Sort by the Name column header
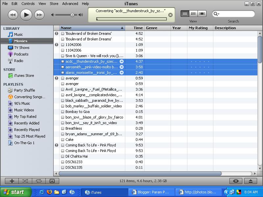Screen dimensions: 263x197 92,28
